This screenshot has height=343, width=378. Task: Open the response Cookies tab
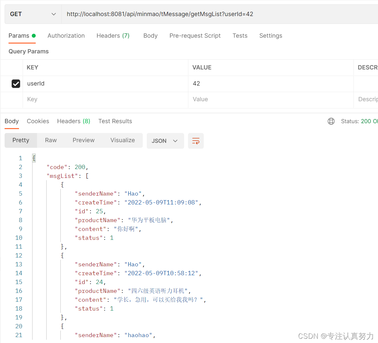pyautogui.click(x=38, y=121)
